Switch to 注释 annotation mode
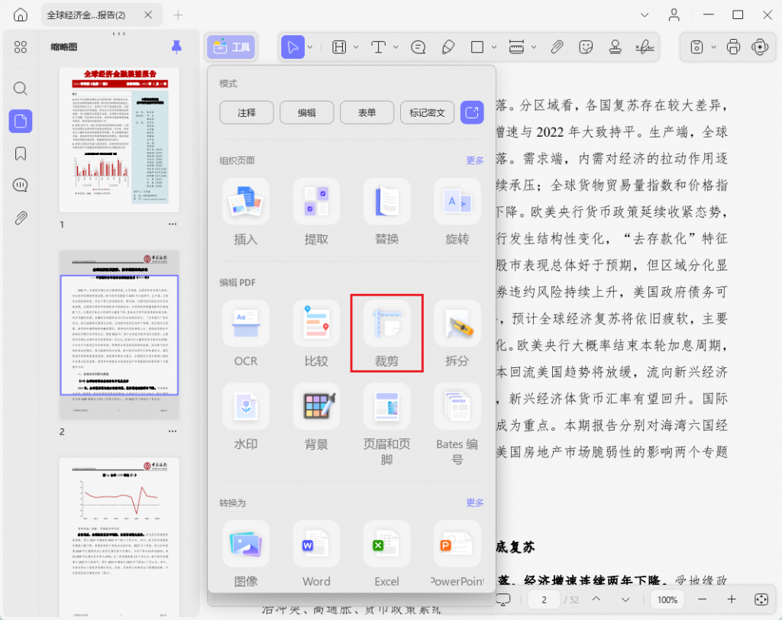This screenshot has width=782, height=620. coord(247,113)
